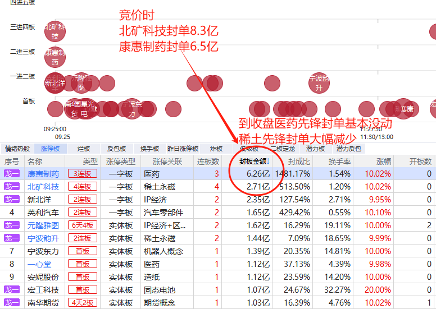Click the 龙一 tag beside 南华期货

(x=12, y=302)
